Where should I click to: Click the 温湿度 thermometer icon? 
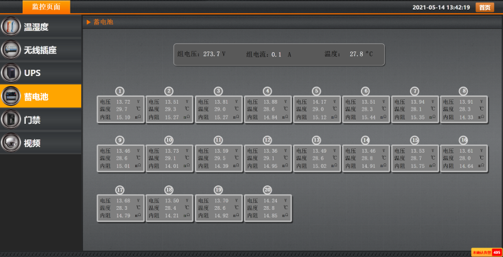(10, 26)
